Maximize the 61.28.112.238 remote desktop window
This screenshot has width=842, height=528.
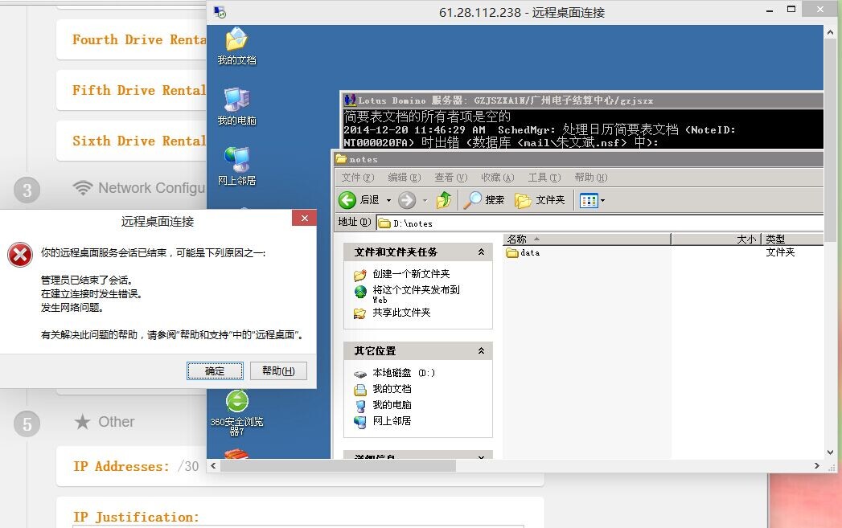[x=791, y=9]
